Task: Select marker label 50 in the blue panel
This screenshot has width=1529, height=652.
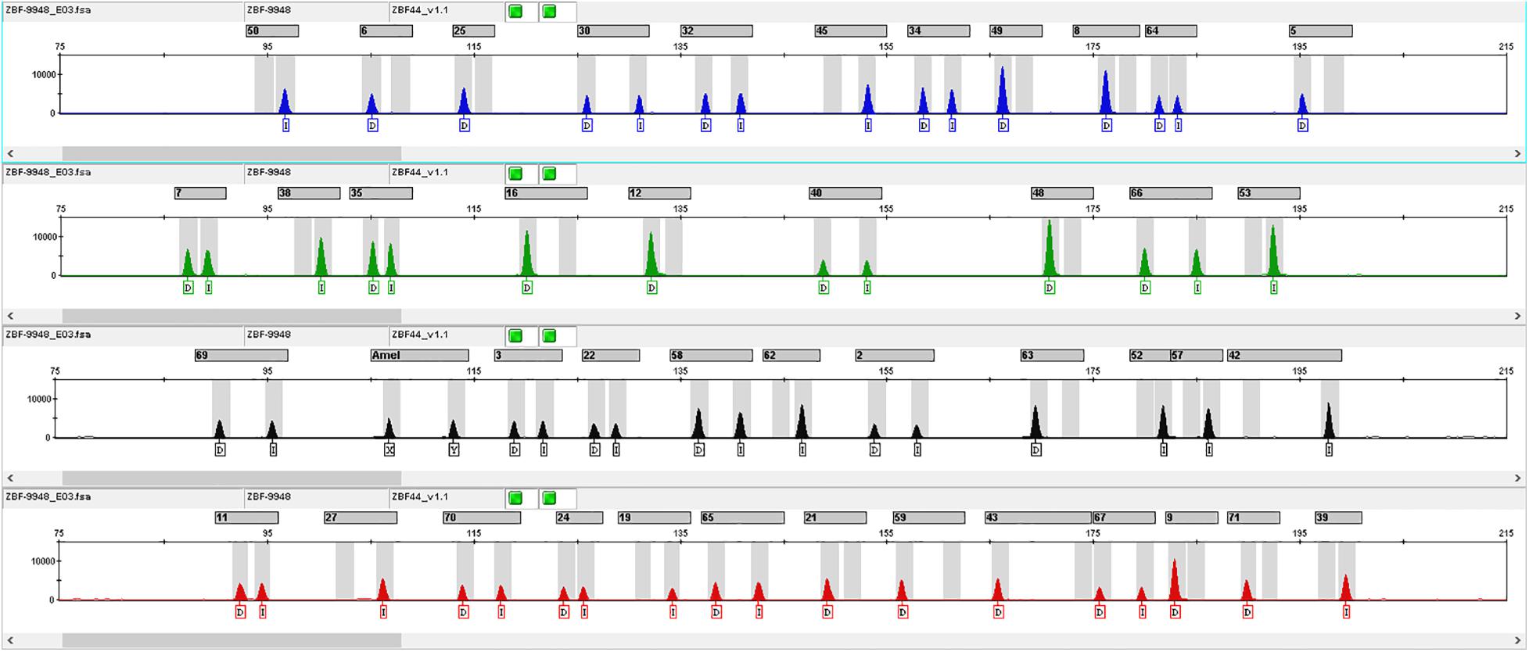Action: (271, 31)
